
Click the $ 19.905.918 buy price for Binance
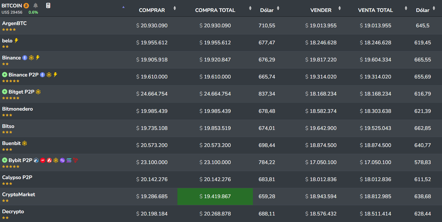point(152,60)
